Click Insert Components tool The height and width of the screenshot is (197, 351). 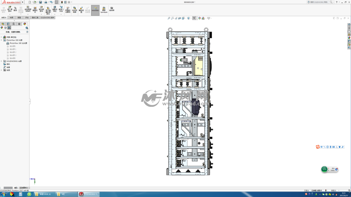coord(10,9)
